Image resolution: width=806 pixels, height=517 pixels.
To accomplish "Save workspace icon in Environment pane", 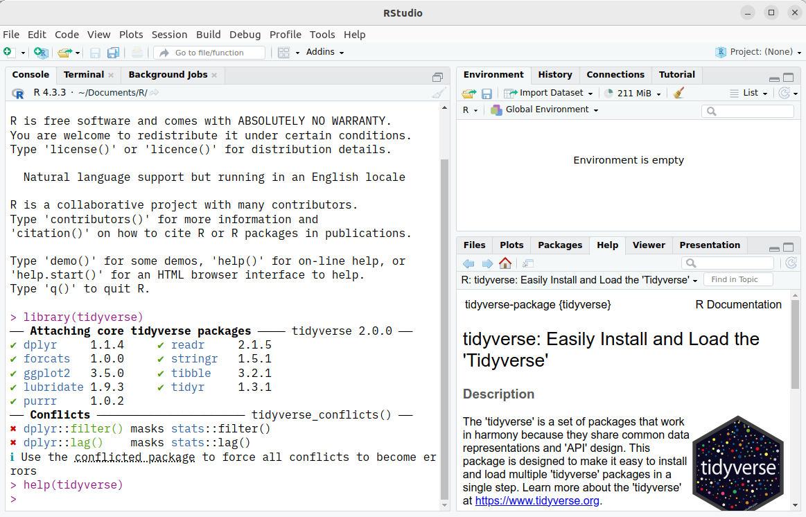I will click(x=487, y=93).
